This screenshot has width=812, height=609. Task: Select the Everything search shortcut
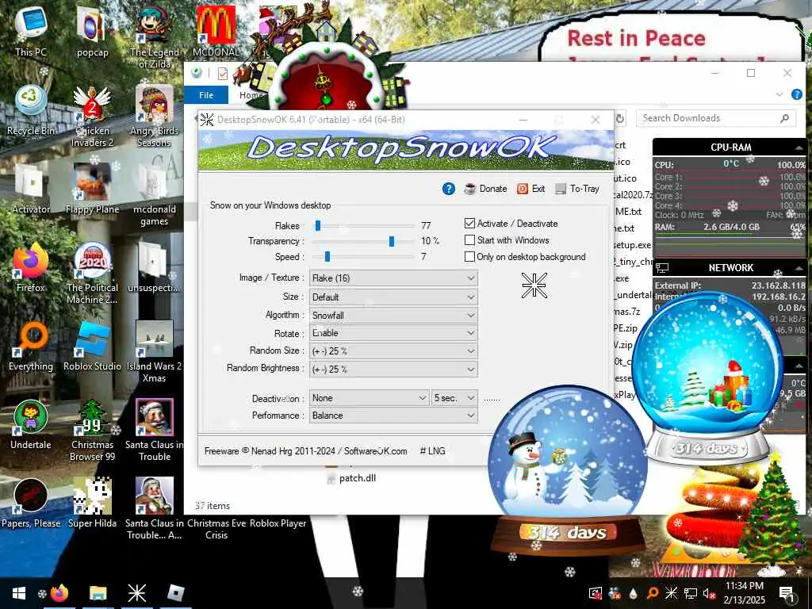(31, 346)
